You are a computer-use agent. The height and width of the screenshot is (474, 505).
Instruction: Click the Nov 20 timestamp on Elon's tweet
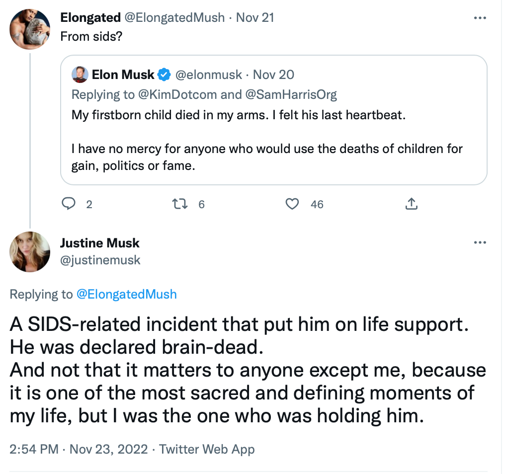point(273,75)
